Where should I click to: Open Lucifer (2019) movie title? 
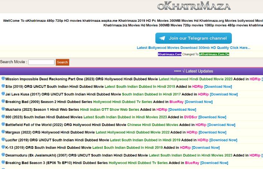57,140
